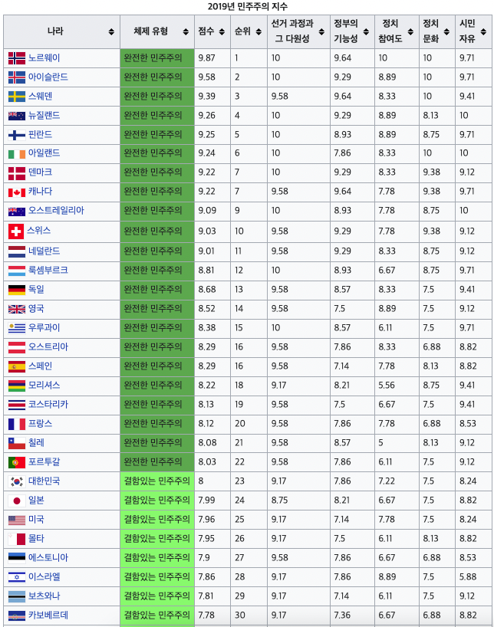This screenshot has height=627, width=494.
Task: Open the 대한민국 country link
Action: (44, 481)
